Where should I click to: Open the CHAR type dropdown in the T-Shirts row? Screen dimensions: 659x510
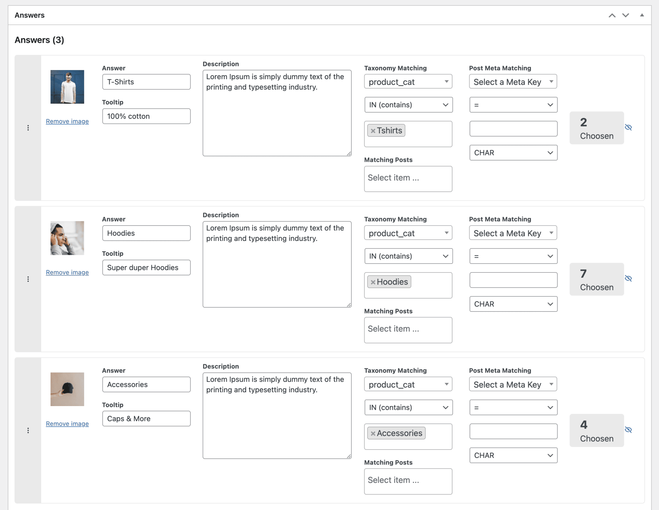click(x=513, y=153)
